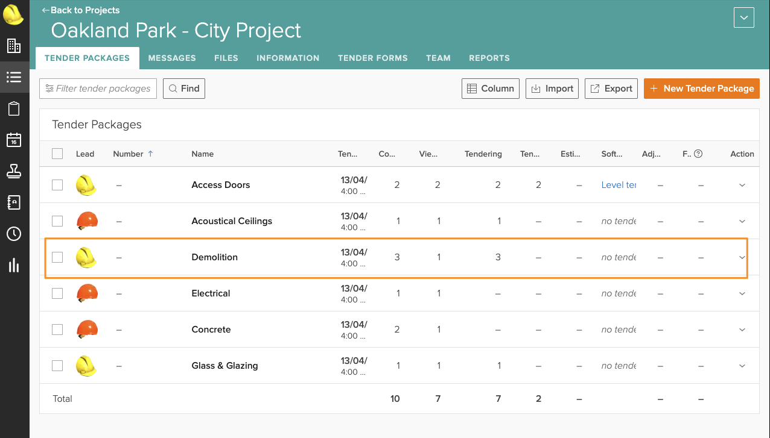Tick the Access Doors row checkbox
Image resolution: width=770 pixels, height=438 pixels.
click(57, 185)
